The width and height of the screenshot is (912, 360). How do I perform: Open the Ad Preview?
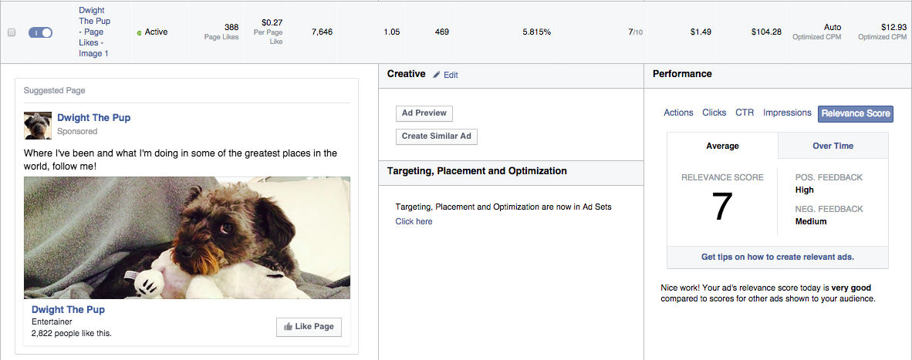click(x=424, y=113)
